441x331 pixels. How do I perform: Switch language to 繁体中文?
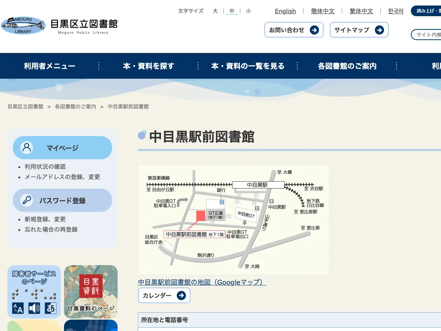pos(361,11)
